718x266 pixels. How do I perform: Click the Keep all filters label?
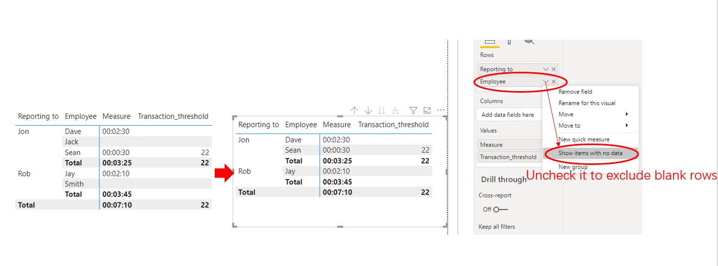point(496,227)
